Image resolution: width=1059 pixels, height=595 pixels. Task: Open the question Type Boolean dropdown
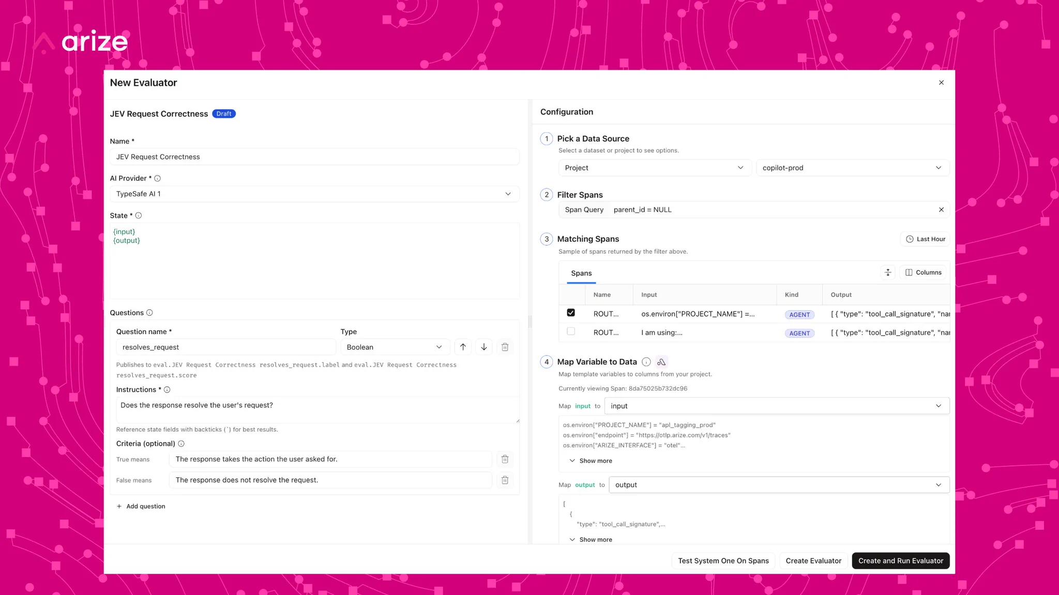pyautogui.click(x=395, y=347)
